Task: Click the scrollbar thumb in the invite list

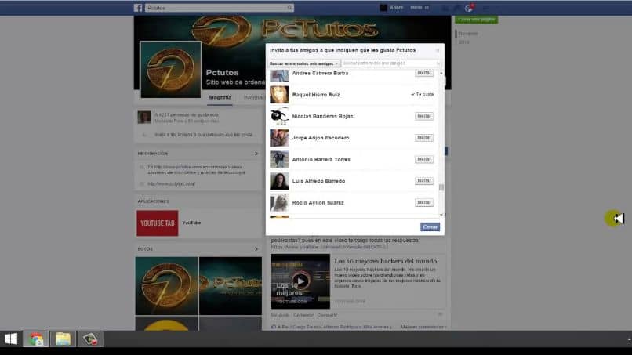Action: 441,187
